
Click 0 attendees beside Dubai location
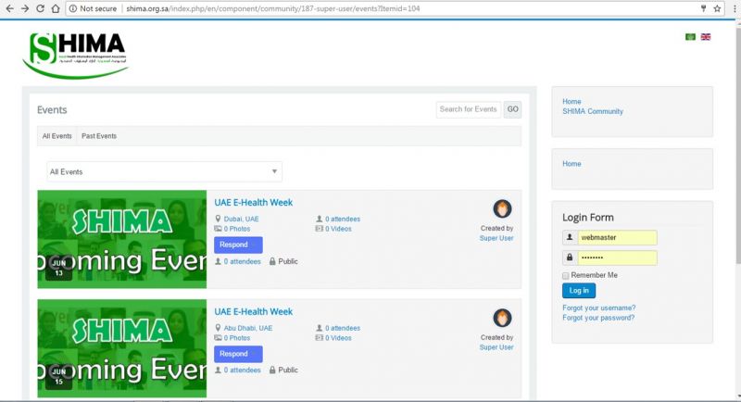point(343,220)
